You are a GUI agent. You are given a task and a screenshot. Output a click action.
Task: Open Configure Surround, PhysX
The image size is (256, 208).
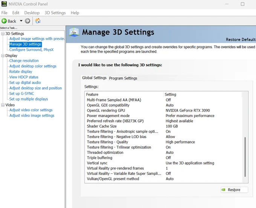pos(31,50)
